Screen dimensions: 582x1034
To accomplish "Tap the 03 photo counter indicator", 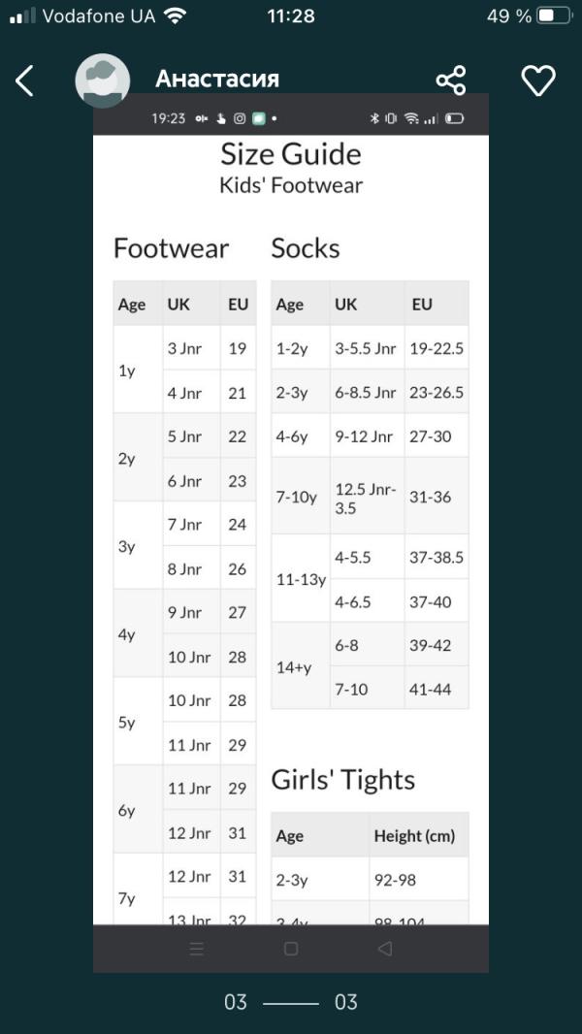I will (291, 1002).
